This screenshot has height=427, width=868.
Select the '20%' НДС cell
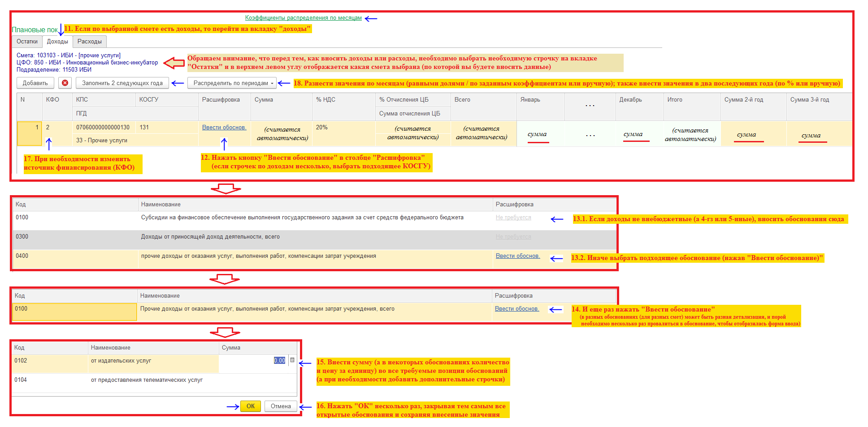pos(321,128)
